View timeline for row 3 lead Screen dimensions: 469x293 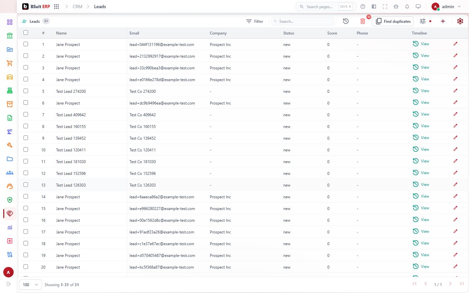[x=421, y=67]
